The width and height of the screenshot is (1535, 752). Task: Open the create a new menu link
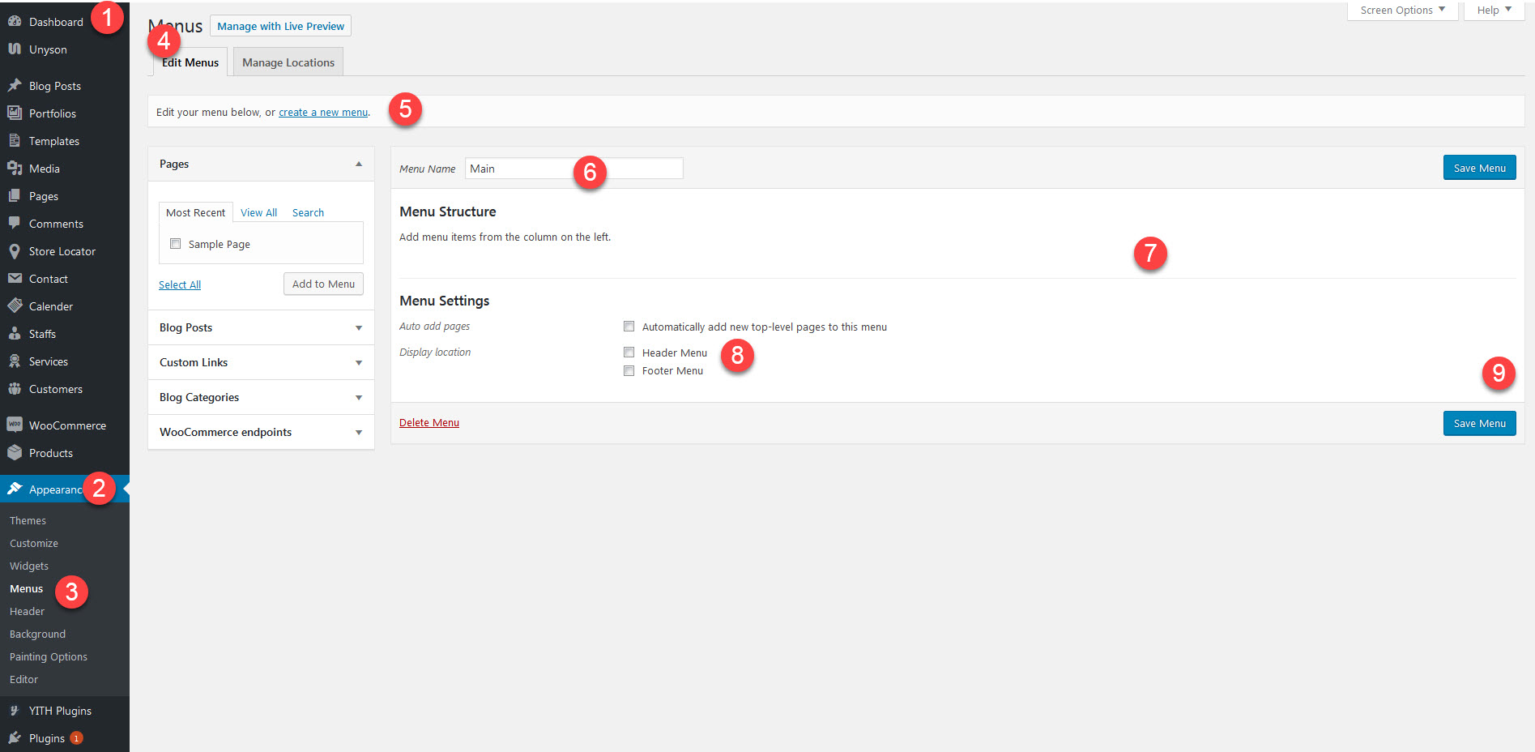[322, 112]
